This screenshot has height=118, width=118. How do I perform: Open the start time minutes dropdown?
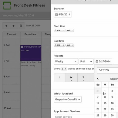coord(70,30)
